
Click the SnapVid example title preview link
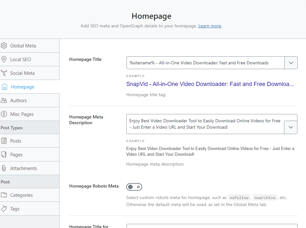(x=210, y=84)
